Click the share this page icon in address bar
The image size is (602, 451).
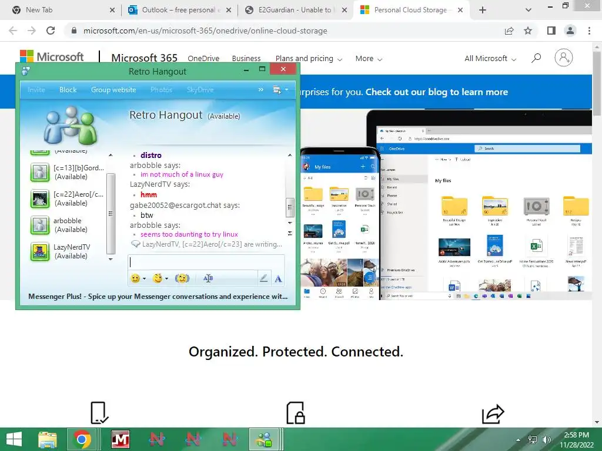[x=509, y=31]
